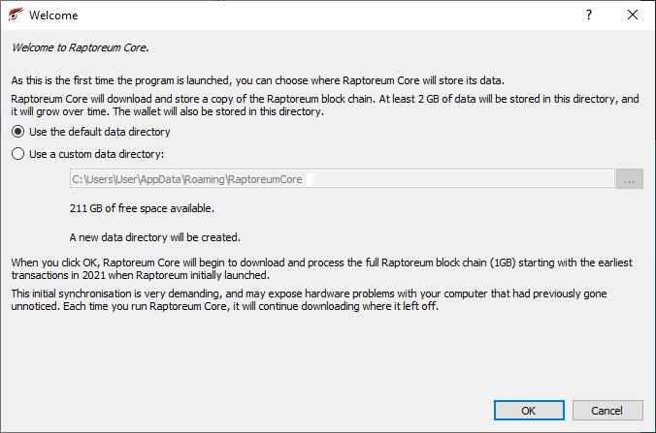Click the "At least 2 GB of data" paragraph

(x=320, y=105)
